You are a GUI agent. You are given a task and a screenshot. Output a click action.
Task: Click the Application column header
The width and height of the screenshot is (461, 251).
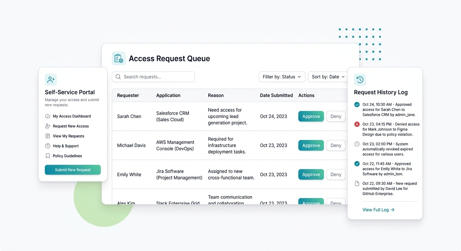(168, 95)
